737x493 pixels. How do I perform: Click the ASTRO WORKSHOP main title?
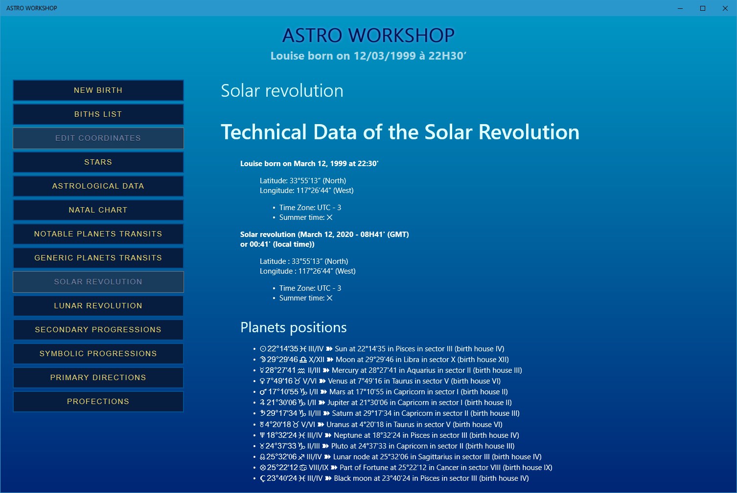368,35
